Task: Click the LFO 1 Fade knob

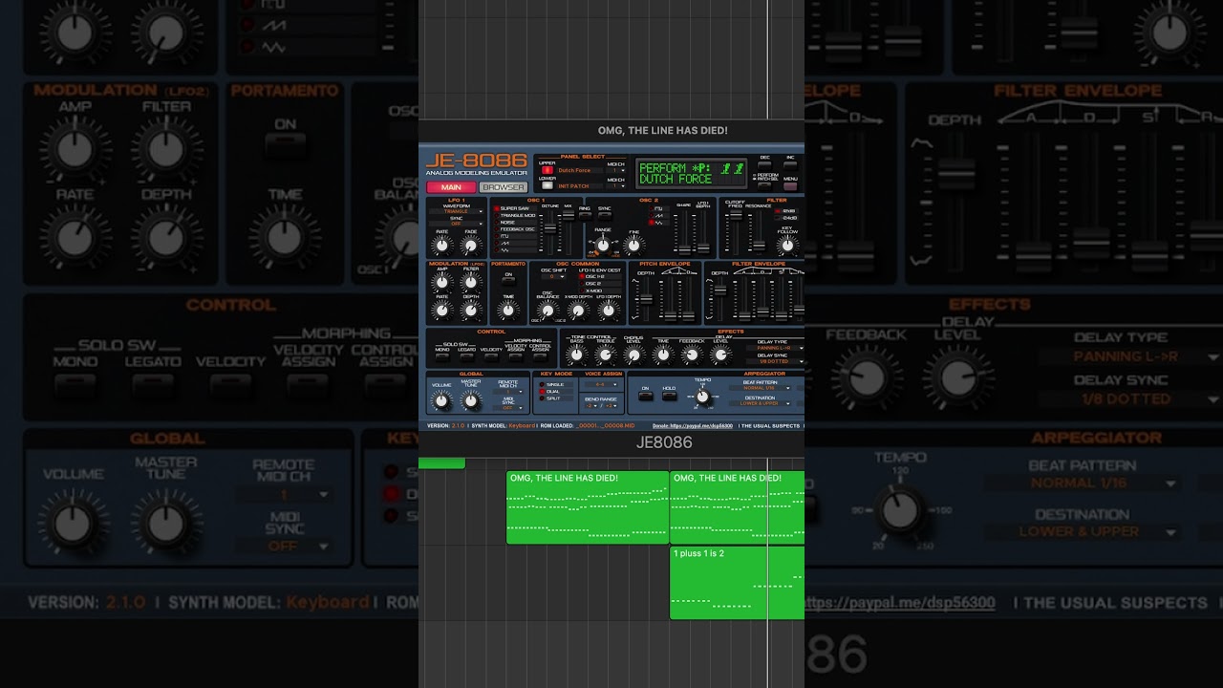Action: tap(470, 246)
